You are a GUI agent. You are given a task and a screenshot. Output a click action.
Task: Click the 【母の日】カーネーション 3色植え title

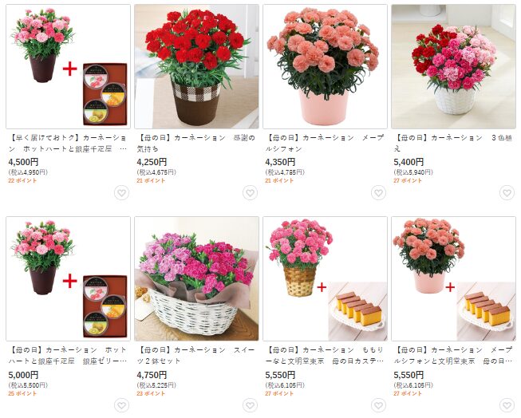(453, 144)
